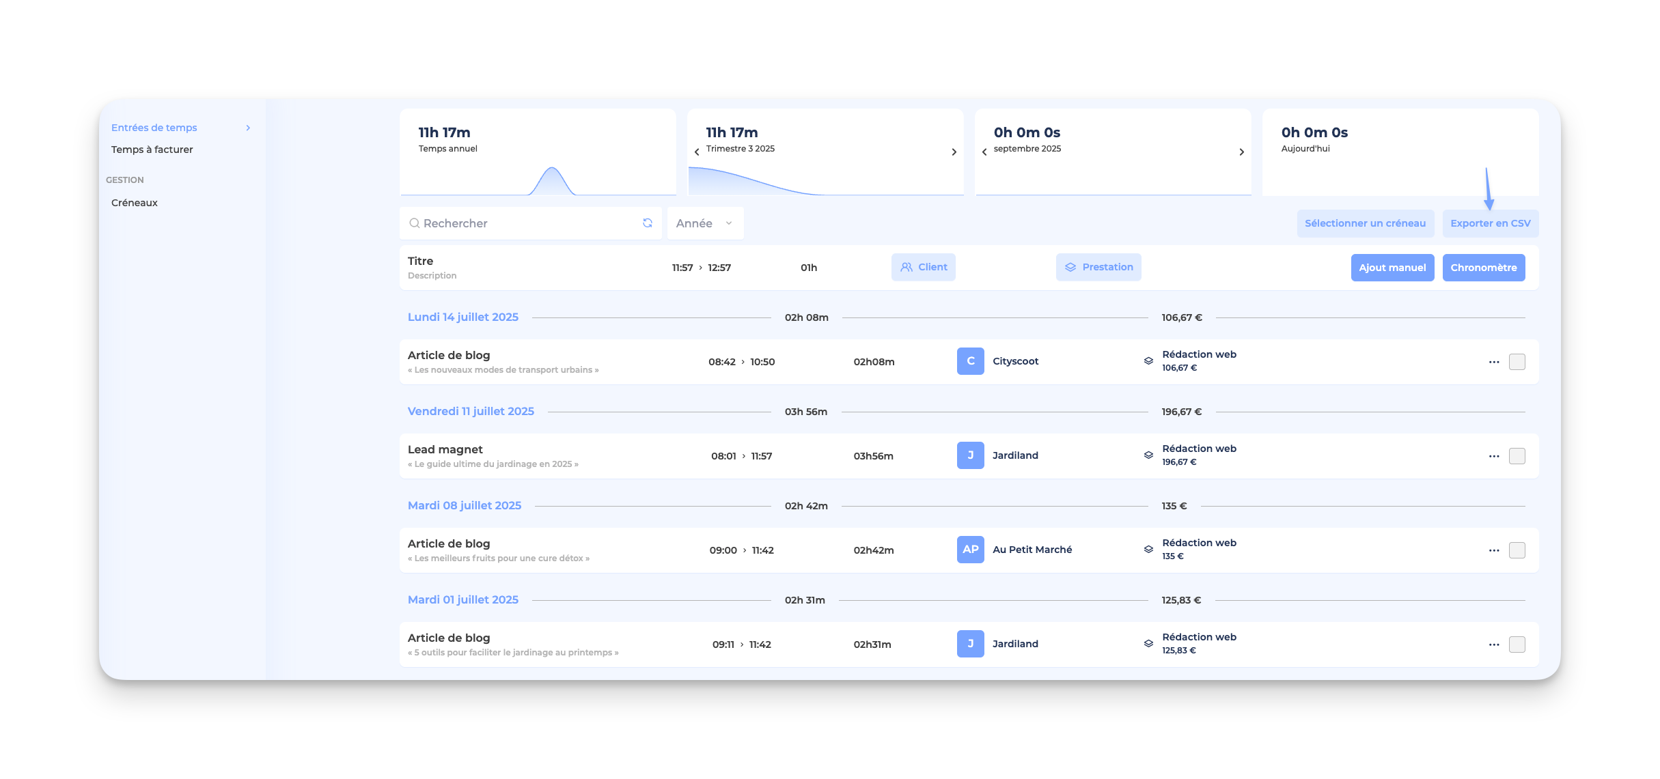The height and width of the screenshot is (779, 1660).
Task: Click the Exporter en CSV button
Action: [1490, 223]
